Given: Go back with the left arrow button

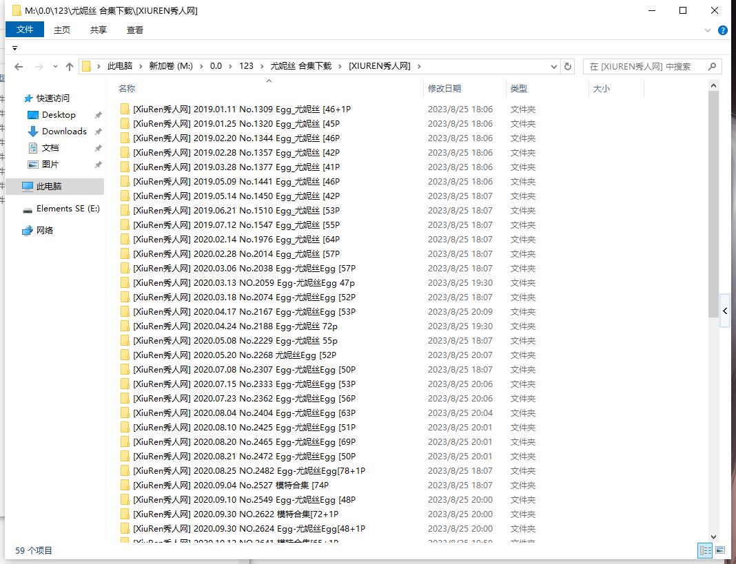Looking at the screenshot, I should click(19, 67).
